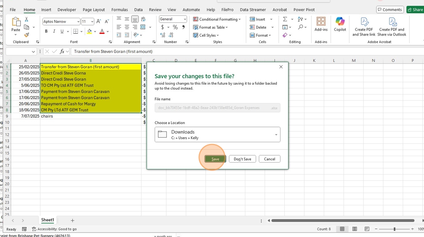Expand the General number format dropdown

tap(185, 19)
